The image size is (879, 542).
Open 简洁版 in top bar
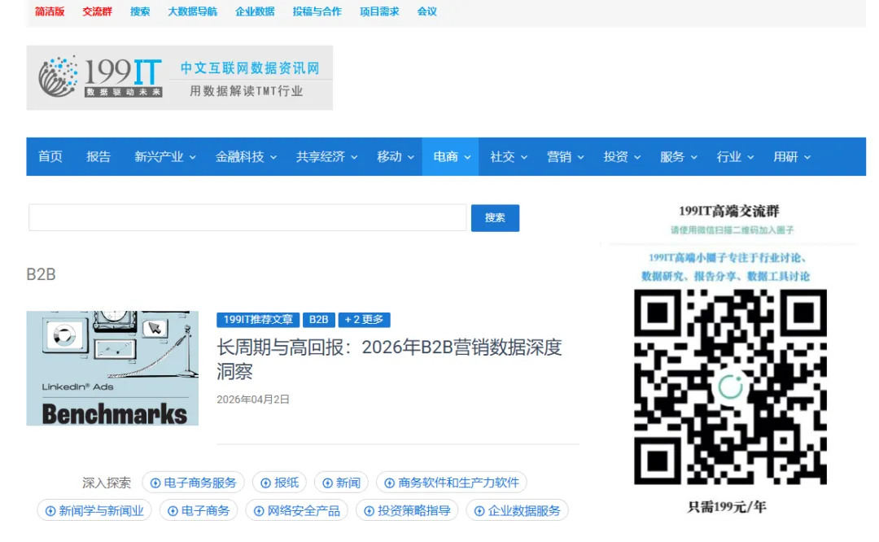click(x=50, y=11)
